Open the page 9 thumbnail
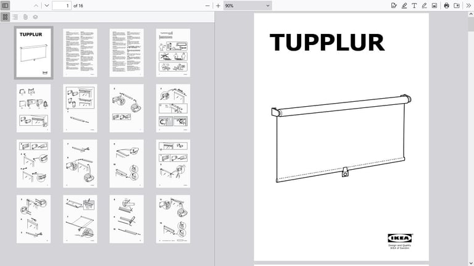Screen dimensions: 474x266 click(33, 164)
